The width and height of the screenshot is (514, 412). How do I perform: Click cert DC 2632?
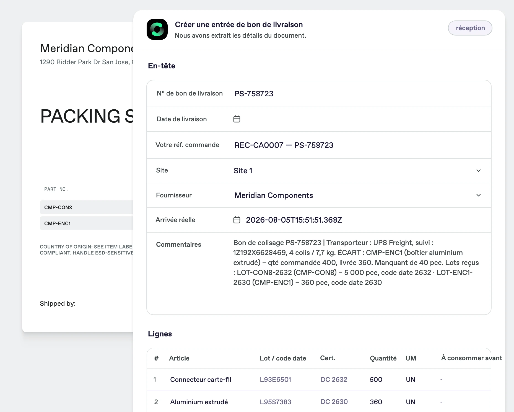click(x=334, y=379)
